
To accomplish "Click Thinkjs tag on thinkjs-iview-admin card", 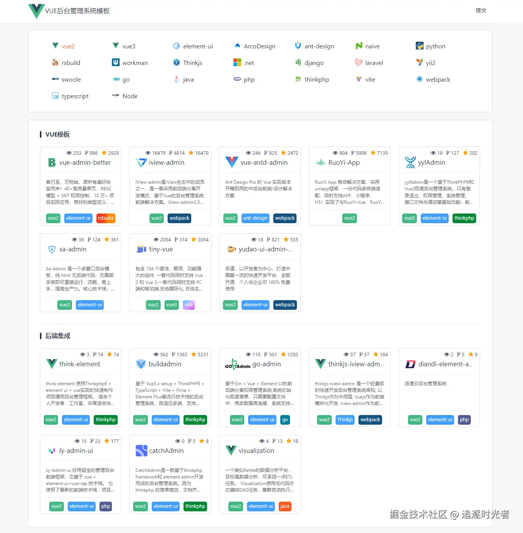I will click(345, 420).
